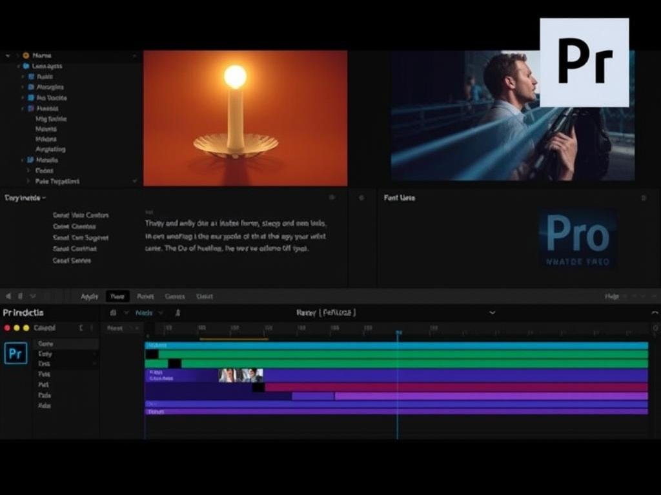Click the orange work area bar under ruler

(234, 338)
